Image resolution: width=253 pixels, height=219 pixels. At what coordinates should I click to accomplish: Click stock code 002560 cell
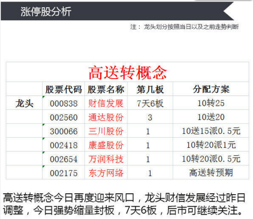pyautogui.click(x=63, y=117)
